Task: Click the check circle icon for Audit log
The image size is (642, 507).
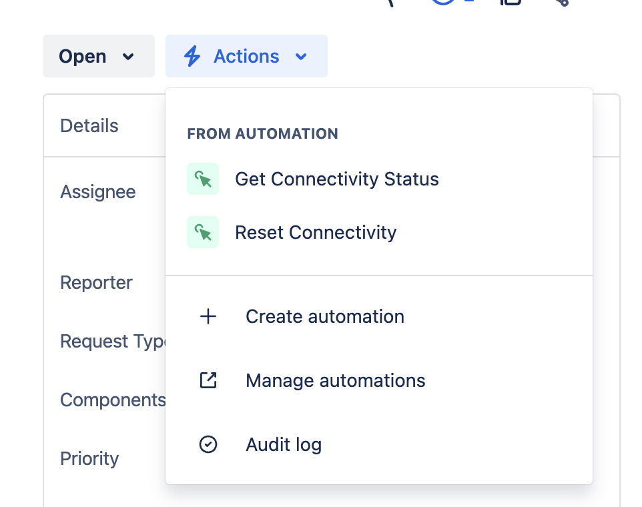Action: tap(208, 444)
